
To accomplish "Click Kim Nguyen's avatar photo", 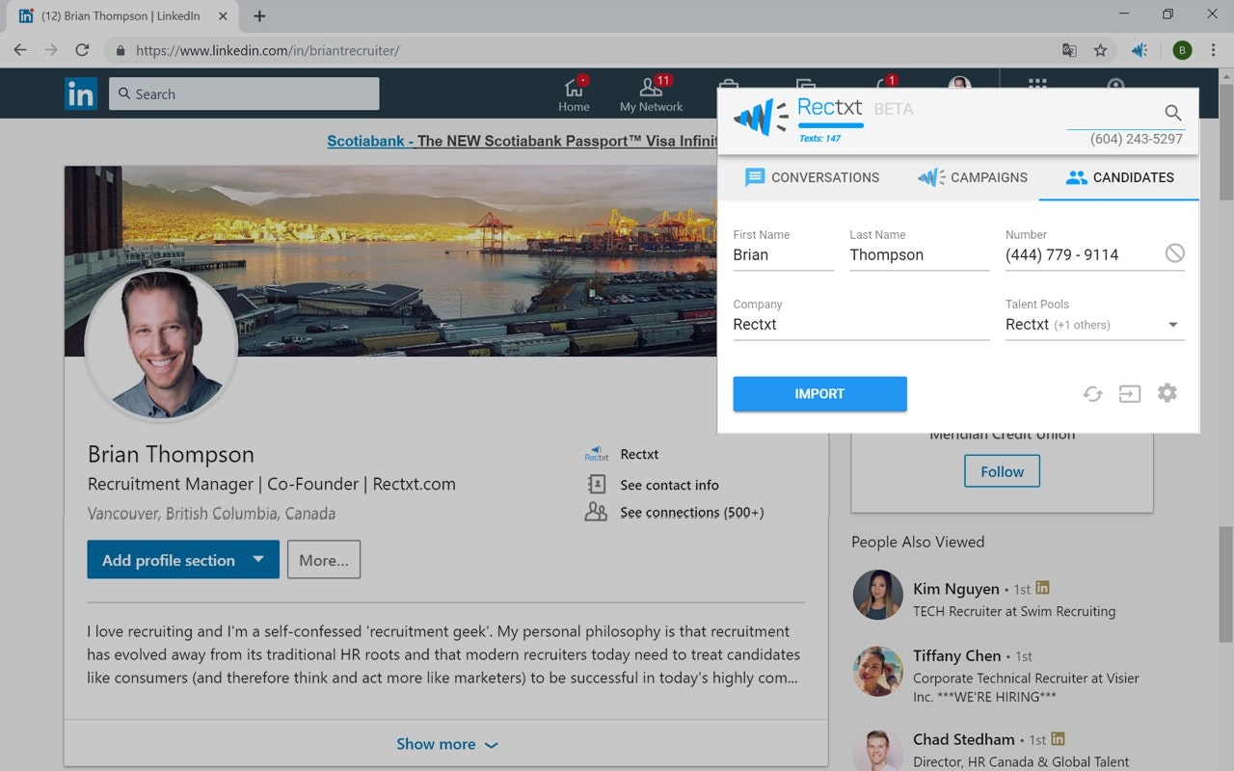I will pos(877,595).
